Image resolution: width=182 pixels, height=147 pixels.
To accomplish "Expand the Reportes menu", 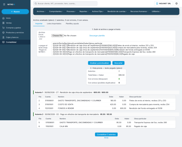I will [84, 11].
